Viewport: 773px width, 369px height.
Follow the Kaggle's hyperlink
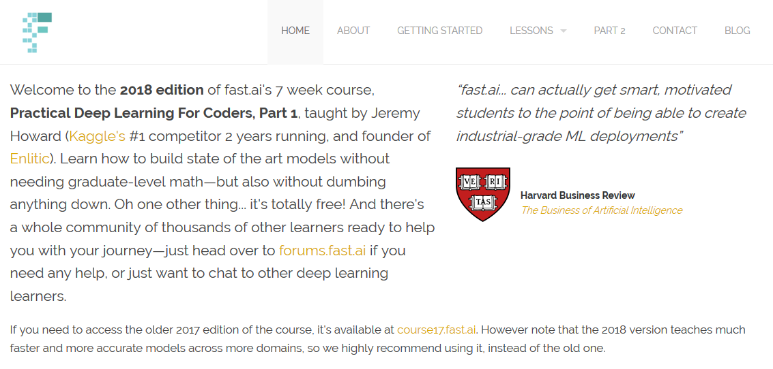(x=98, y=135)
